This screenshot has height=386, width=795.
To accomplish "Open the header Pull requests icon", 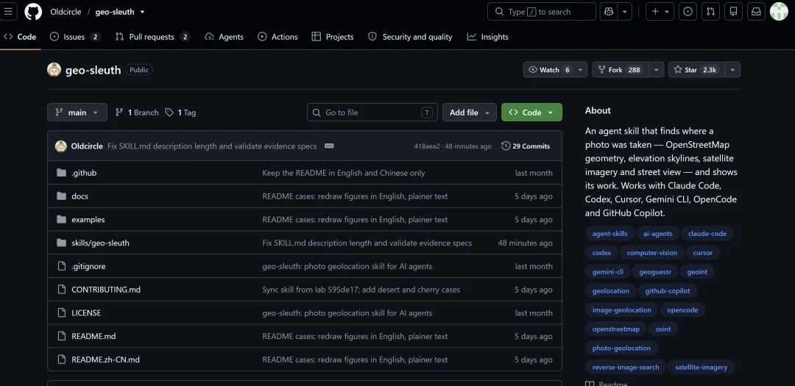I will tap(711, 11).
